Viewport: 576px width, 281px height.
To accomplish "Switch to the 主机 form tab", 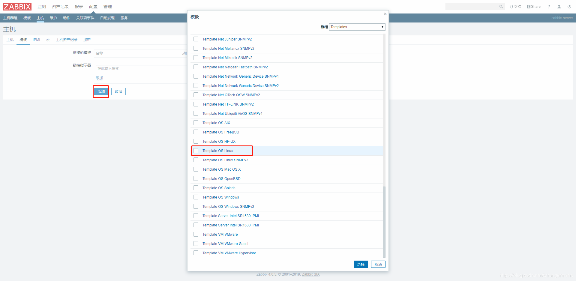I will click(10, 40).
